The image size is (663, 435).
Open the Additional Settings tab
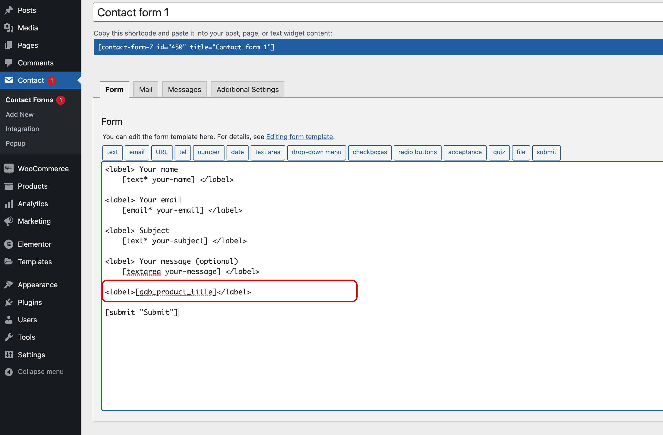247,89
